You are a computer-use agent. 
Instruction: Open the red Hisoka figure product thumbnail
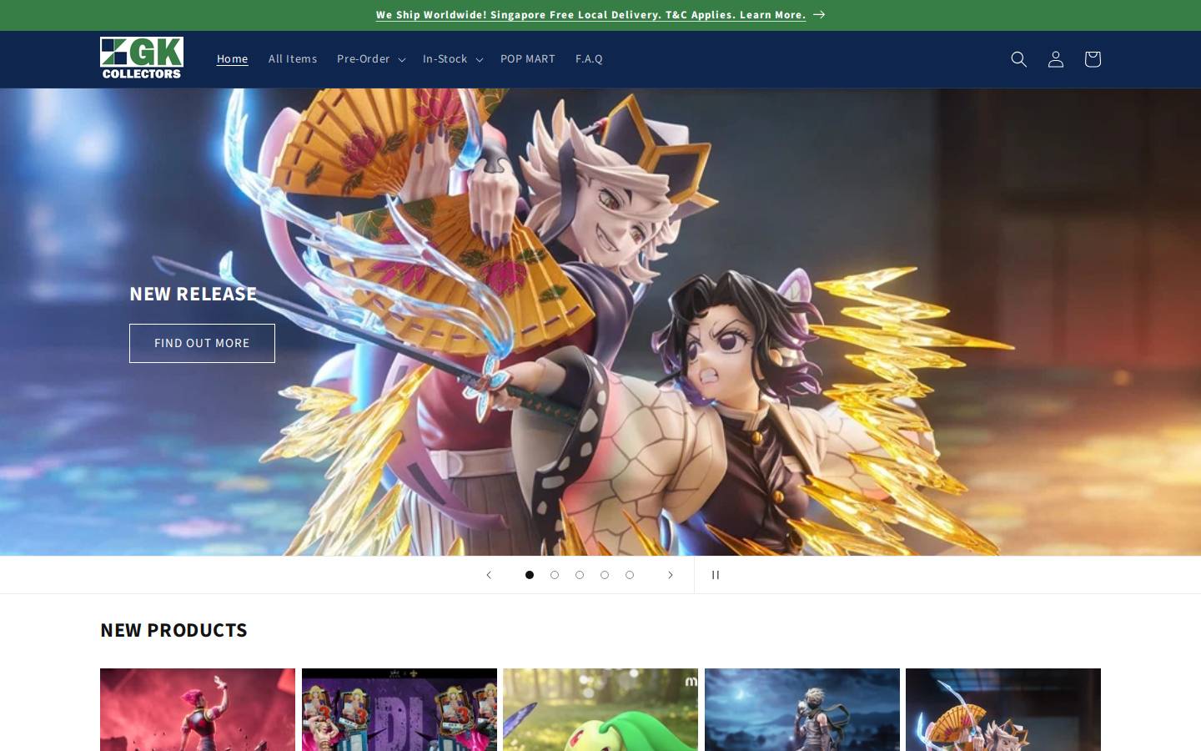(x=198, y=709)
